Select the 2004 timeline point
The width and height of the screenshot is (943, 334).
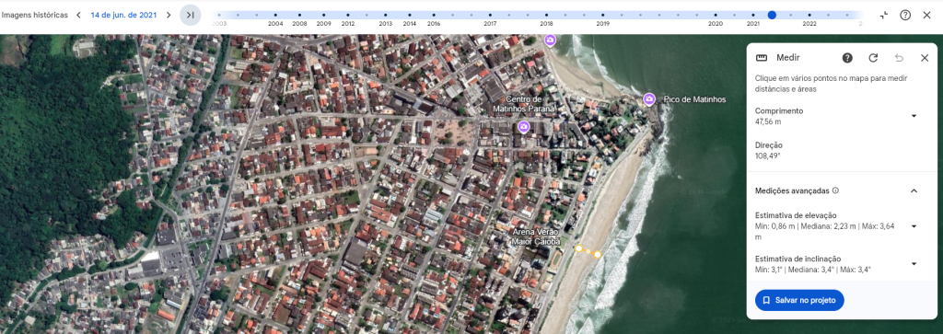pyautogui.click(x=275, y=15)
